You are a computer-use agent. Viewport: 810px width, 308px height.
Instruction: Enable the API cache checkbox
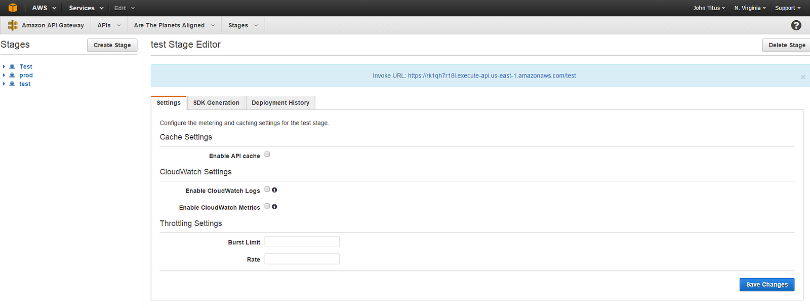point(267,155)
